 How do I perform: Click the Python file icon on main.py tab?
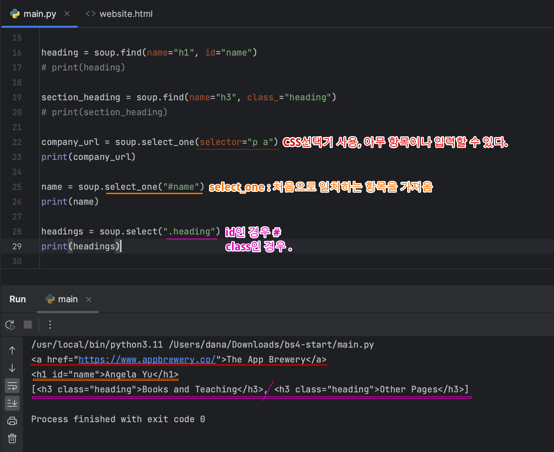(x=15, y=14)
